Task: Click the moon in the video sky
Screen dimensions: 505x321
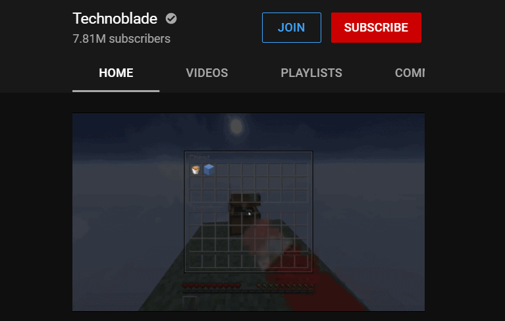Action: click(236, 126)
